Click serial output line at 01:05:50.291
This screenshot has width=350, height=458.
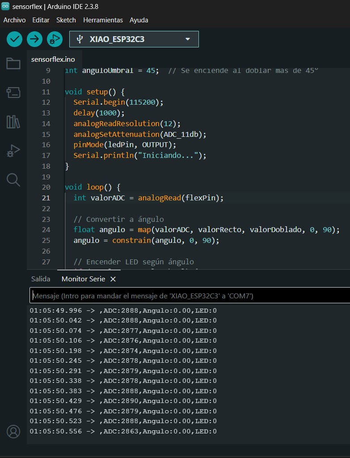(x=123, y=371)
